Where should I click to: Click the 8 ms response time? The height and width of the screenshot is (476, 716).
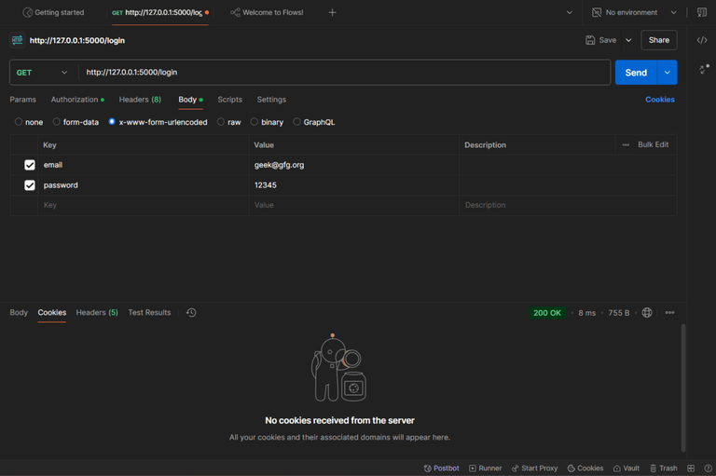tap(586, 313)
